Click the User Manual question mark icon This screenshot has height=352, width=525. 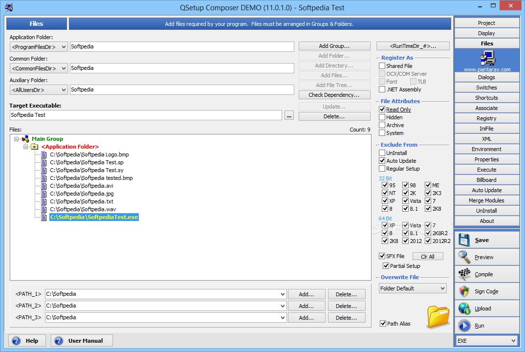coord(59,341)
